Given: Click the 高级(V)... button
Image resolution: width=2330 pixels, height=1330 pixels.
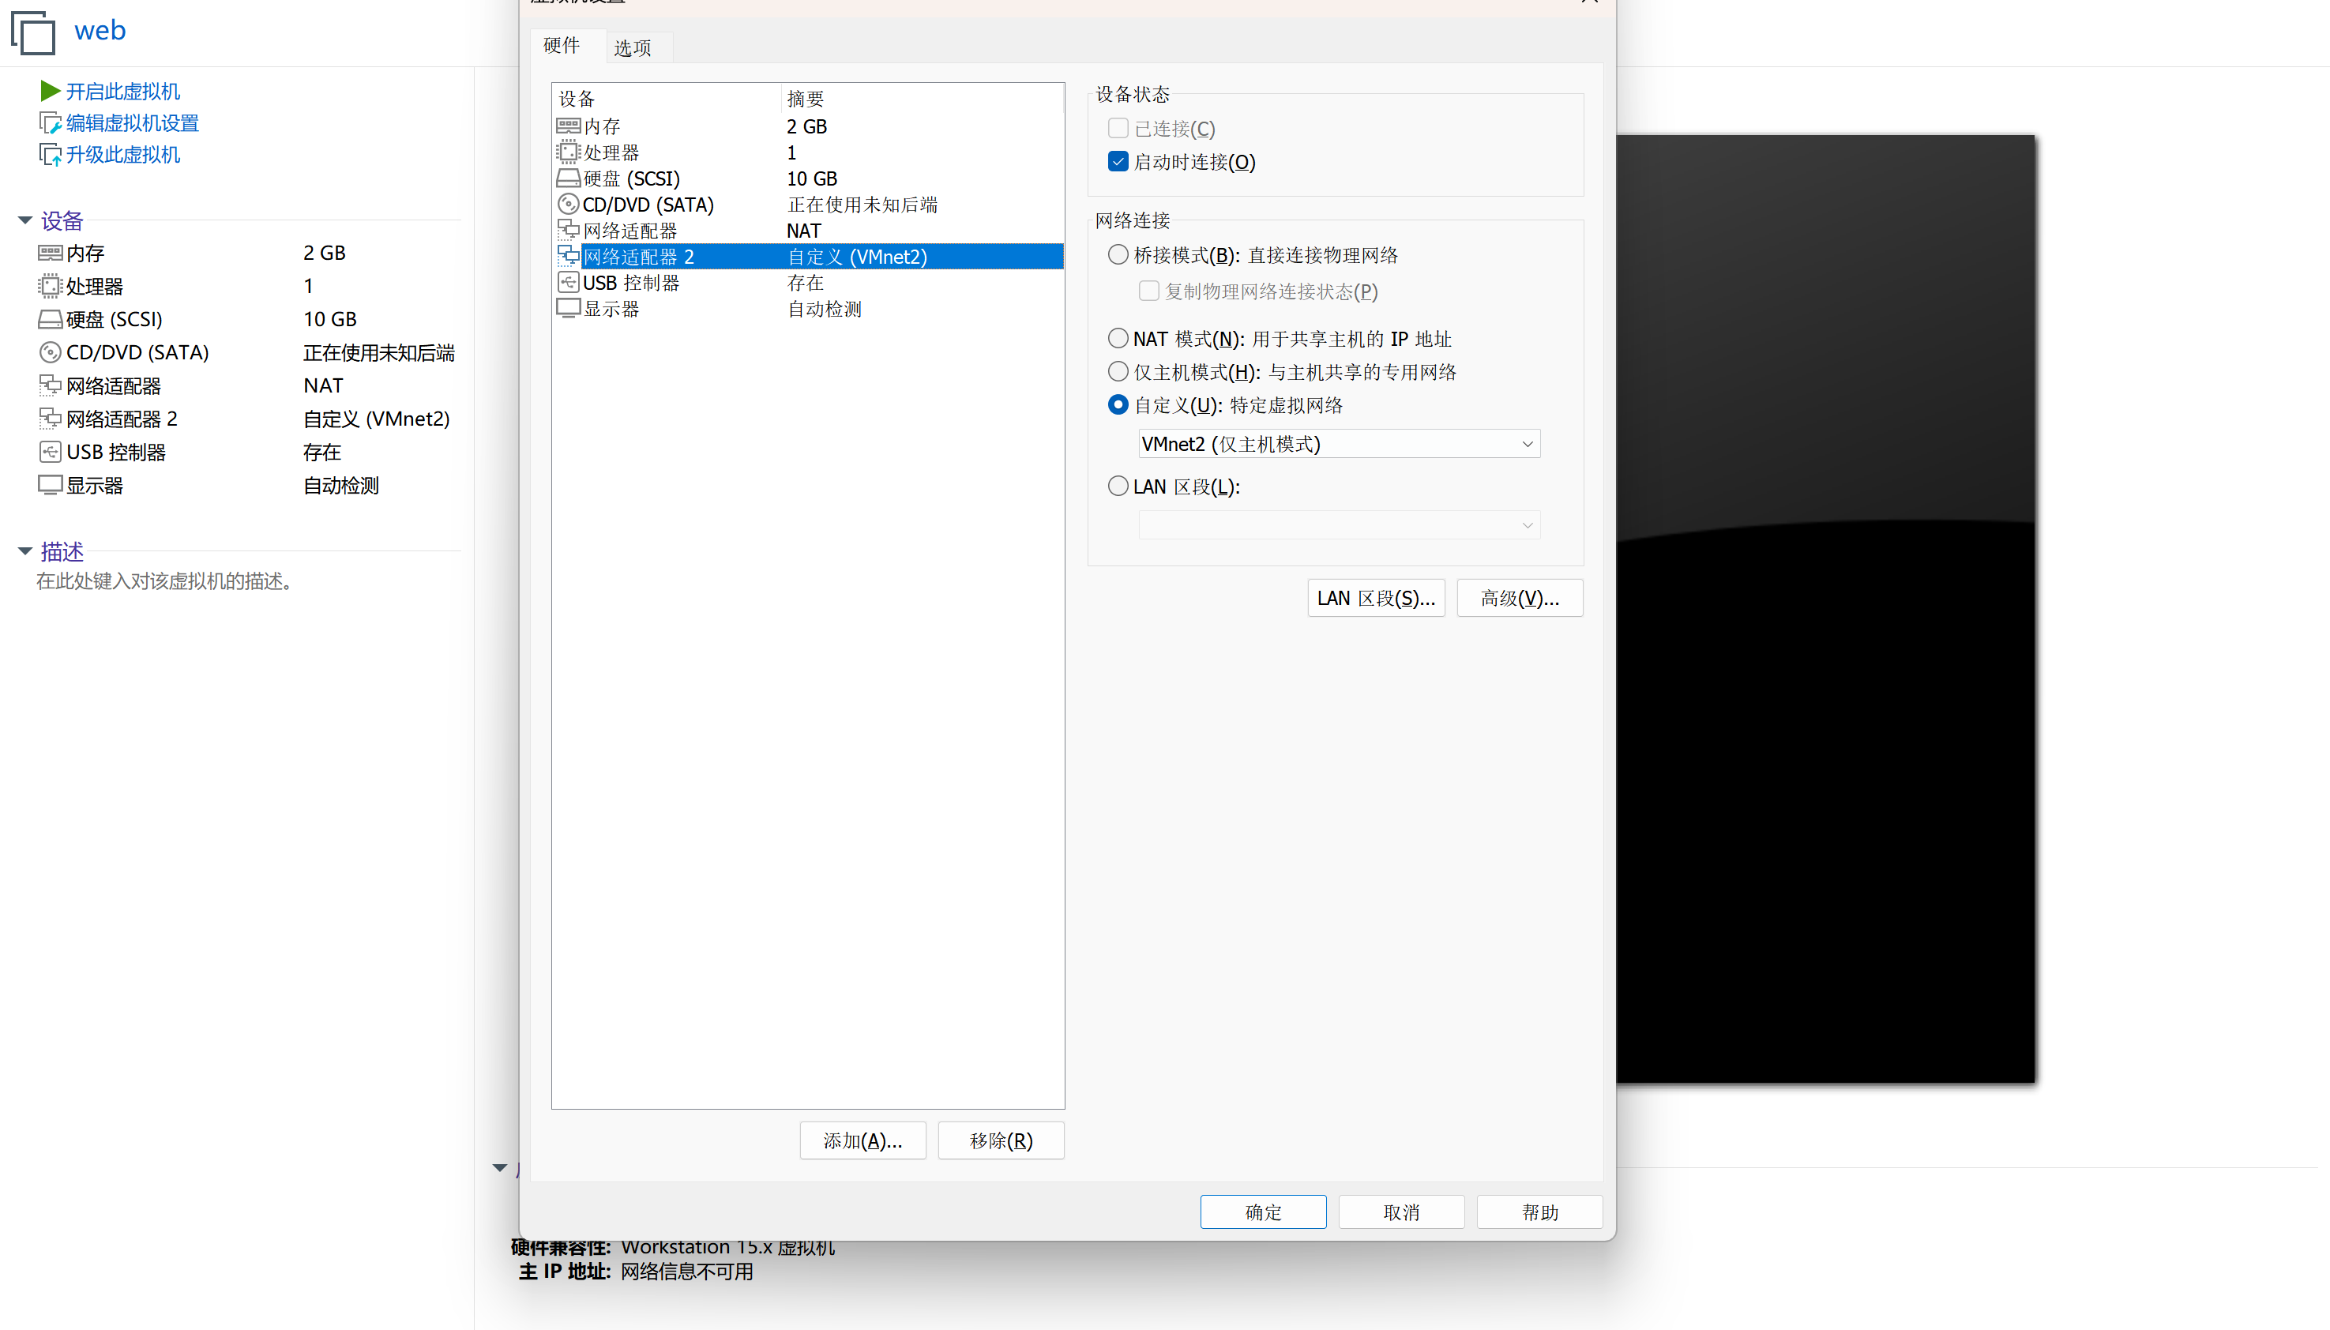Looking at the screenshot, I should [x=1519, y=599].
